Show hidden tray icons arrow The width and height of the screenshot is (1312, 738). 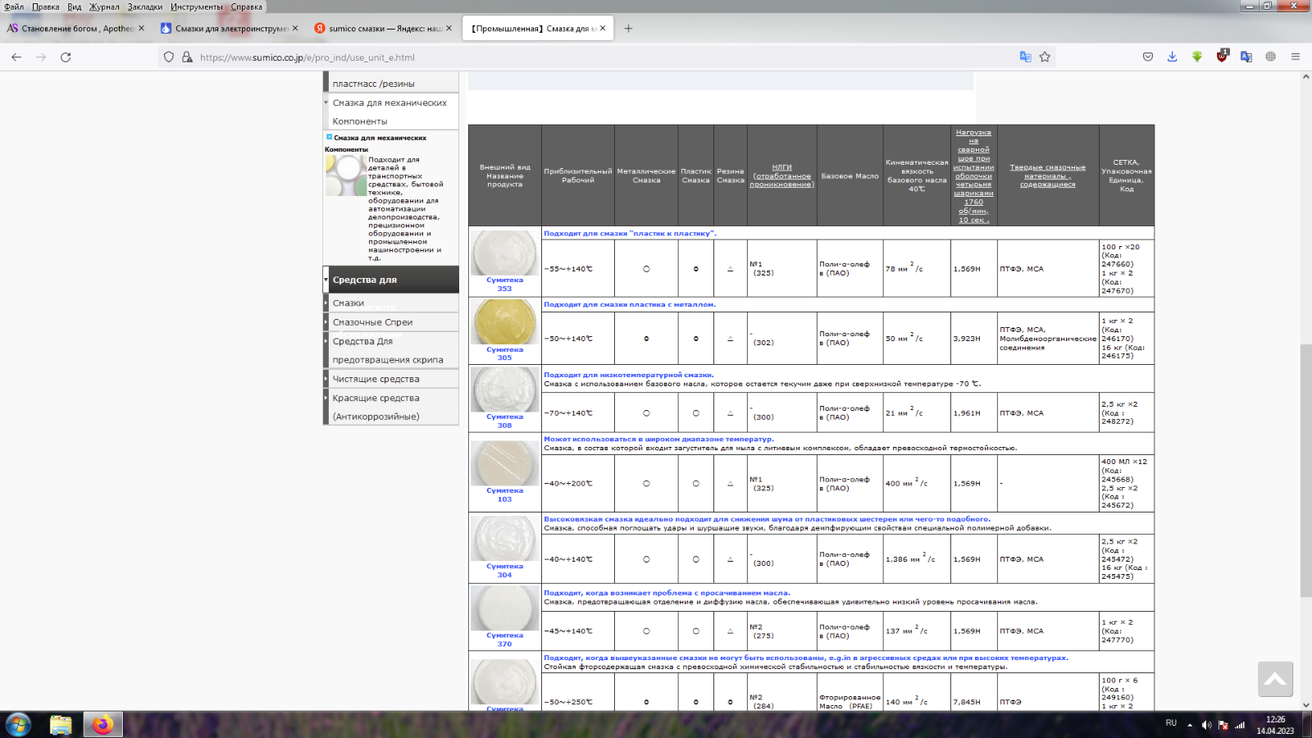pos(1190,725)
